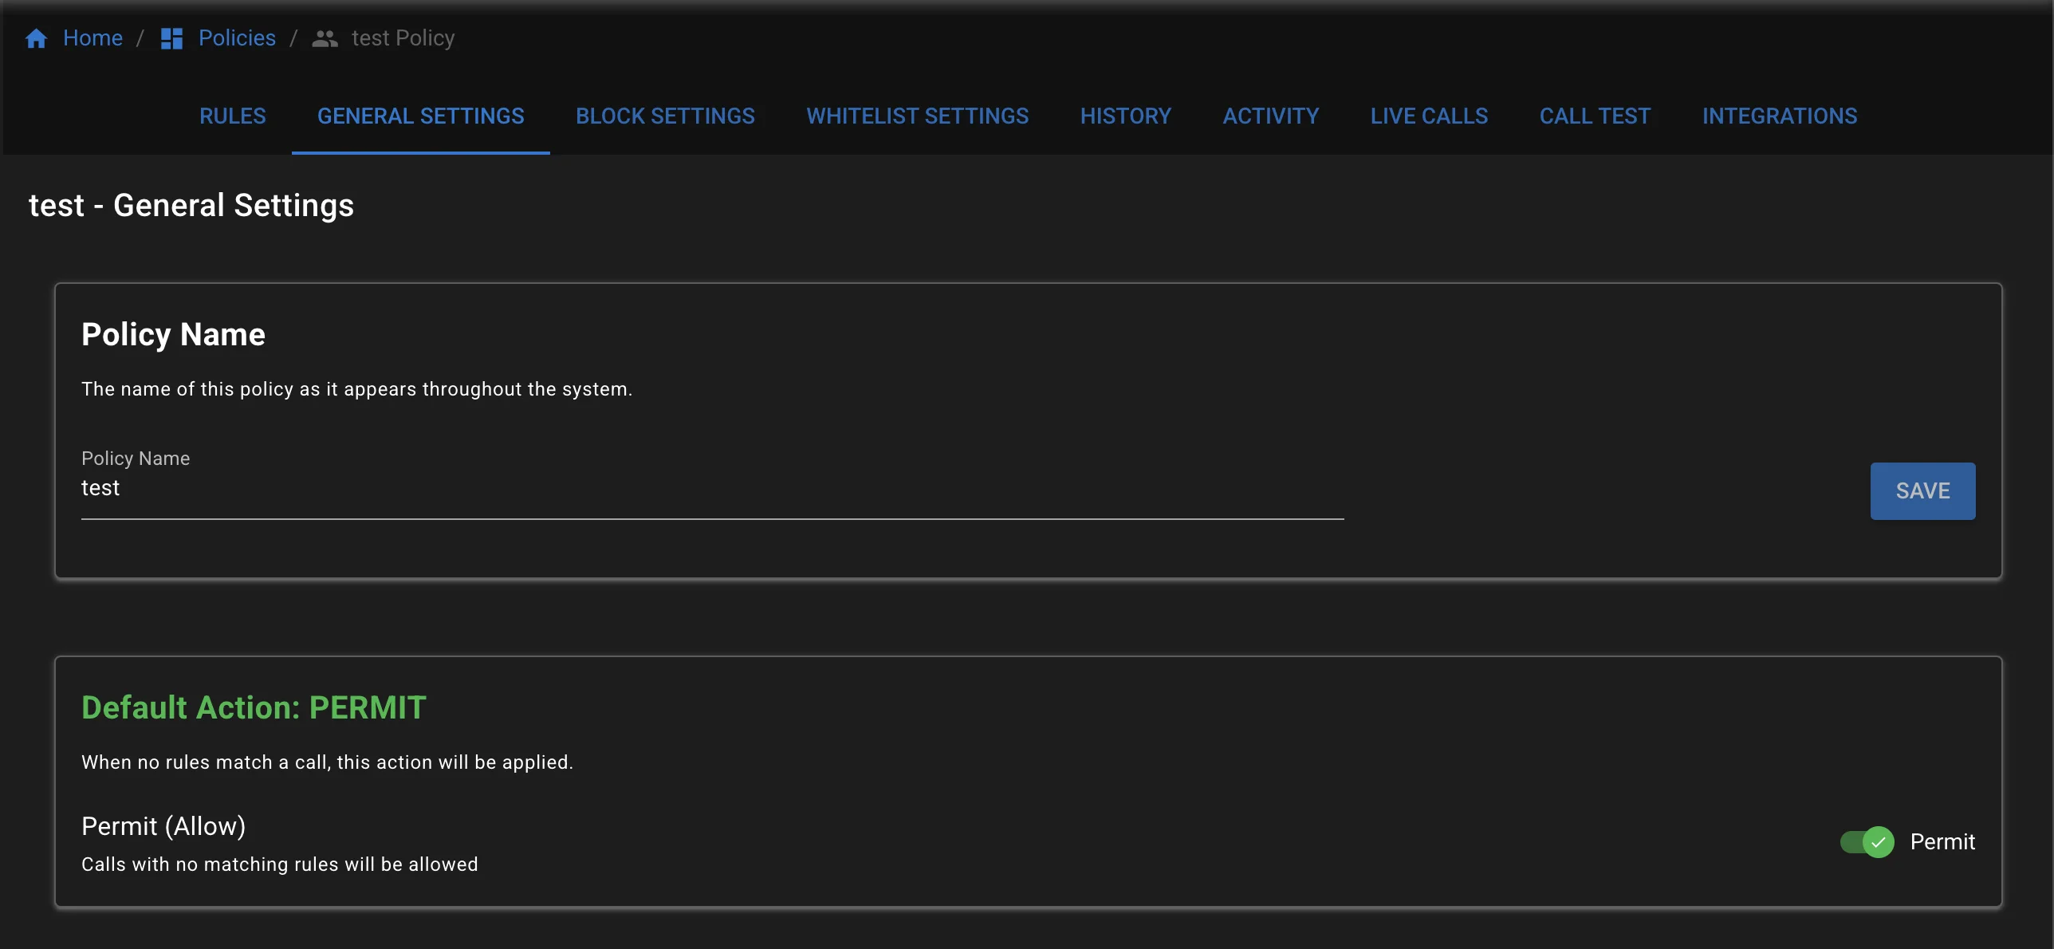Switch to the General Settings tab
The image size is (2054, 949).
click(x=420, y=116)
